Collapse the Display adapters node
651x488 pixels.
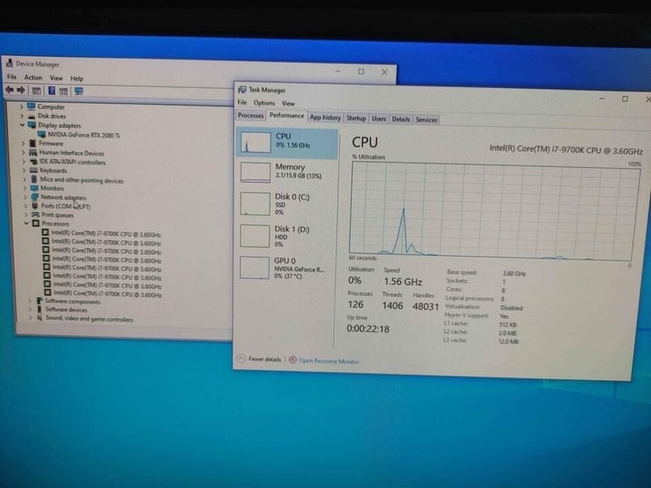[x=22, y=125]
